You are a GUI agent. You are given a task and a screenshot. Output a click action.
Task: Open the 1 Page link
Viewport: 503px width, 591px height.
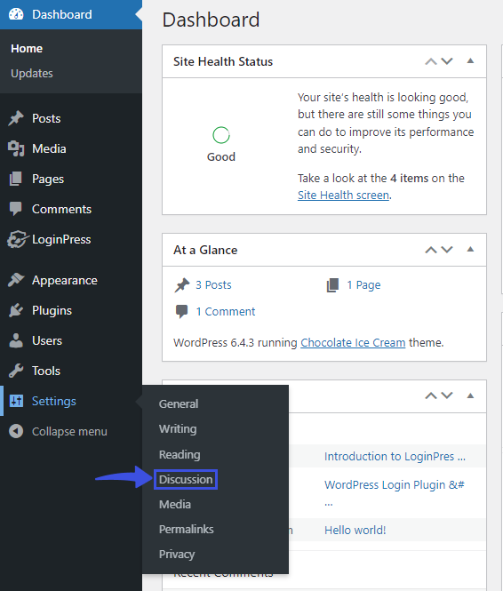pyautogui.click(x=363, y=285)
